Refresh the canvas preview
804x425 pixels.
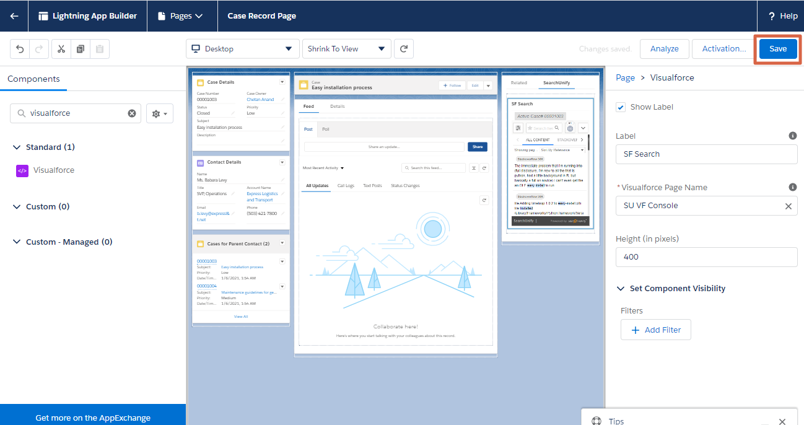[x=404, y=49]
